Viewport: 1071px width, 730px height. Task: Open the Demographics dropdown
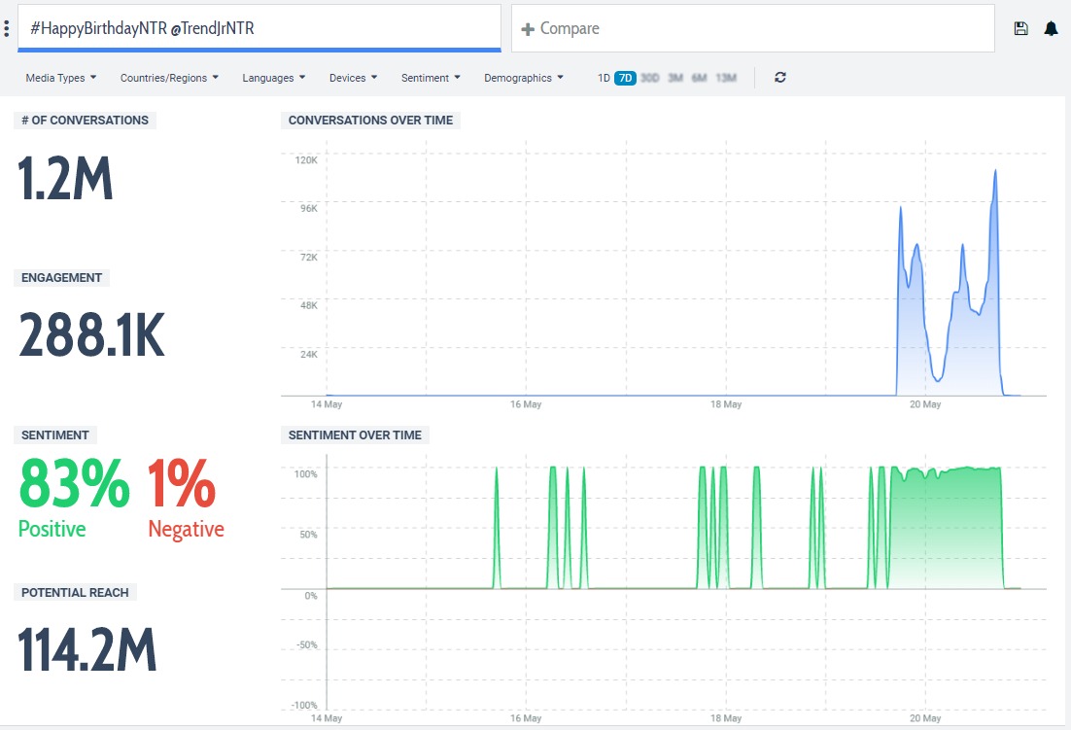click(524, 78)
